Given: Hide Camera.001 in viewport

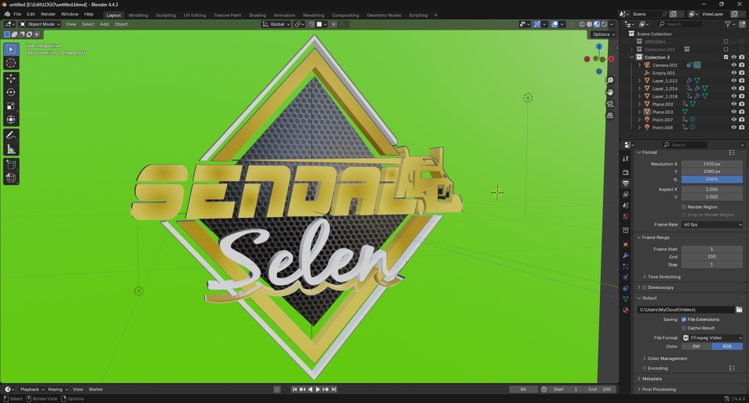Looking at the screenshot, I should coord(733,65).
